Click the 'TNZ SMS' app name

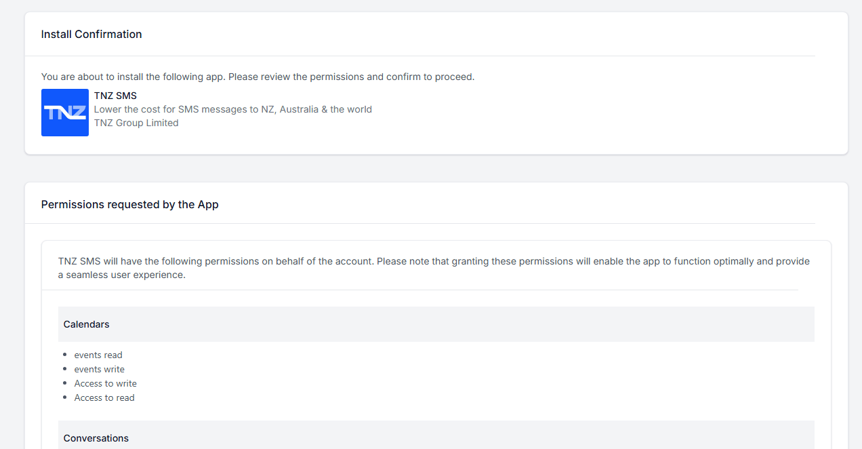(115, 96)
